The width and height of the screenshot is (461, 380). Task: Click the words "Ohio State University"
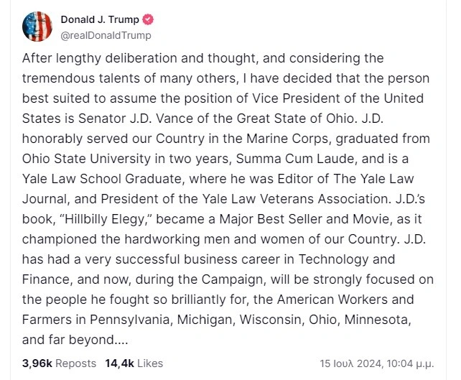click(86, 159)
